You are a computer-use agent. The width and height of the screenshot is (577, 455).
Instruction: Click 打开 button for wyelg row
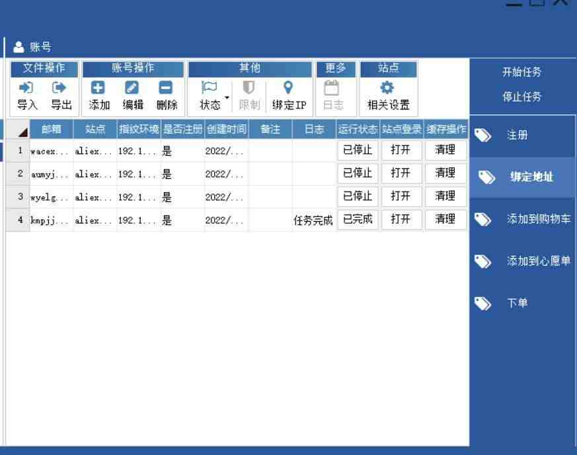point(401,196)
